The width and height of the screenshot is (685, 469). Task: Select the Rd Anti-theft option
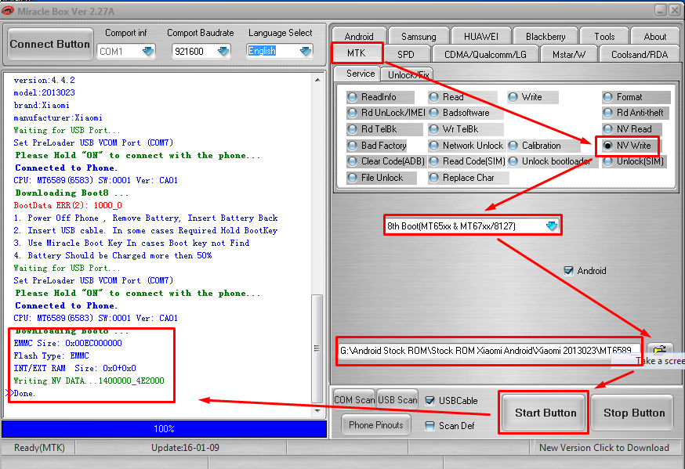(607, 113)
